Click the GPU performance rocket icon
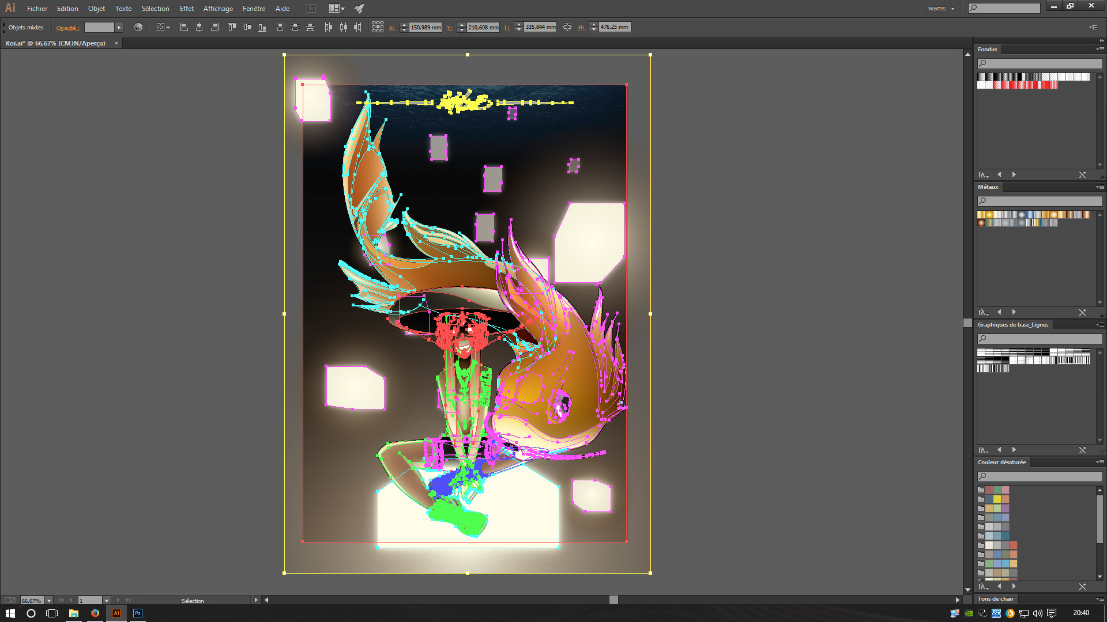This screenshot has width=1107, height=622. point(359,9)
